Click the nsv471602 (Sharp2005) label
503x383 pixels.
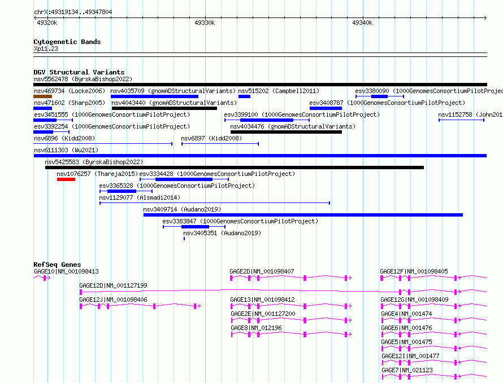tap(70, 103)
